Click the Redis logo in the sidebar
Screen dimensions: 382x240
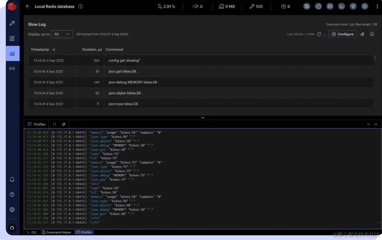12,7
